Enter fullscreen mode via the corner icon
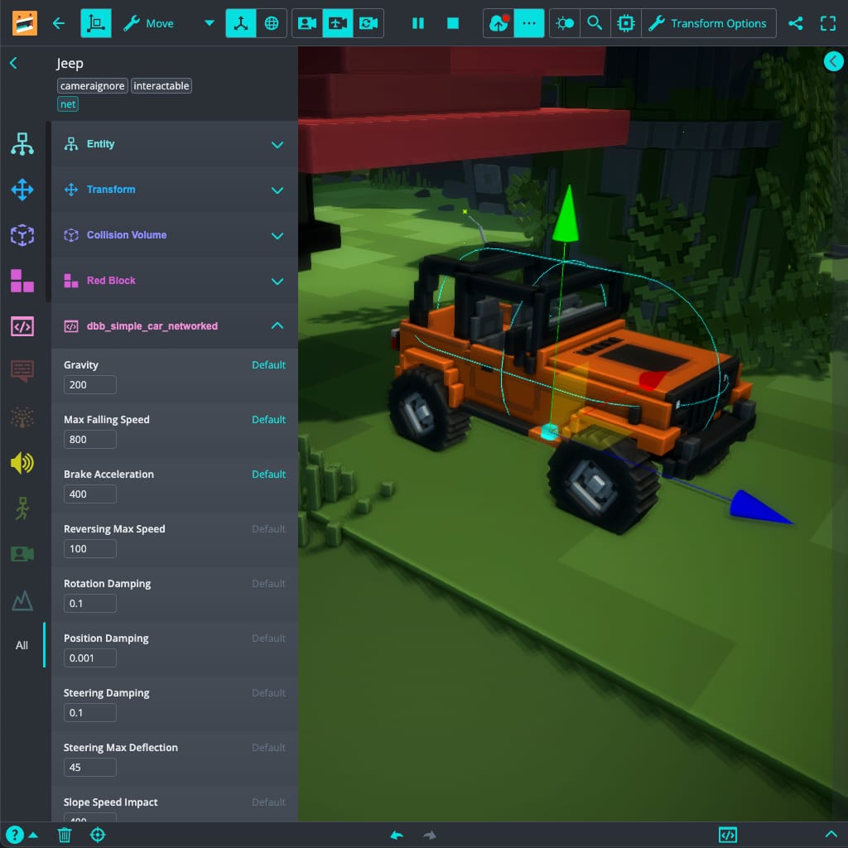The image size is (848, 848). tap(827, 23)
